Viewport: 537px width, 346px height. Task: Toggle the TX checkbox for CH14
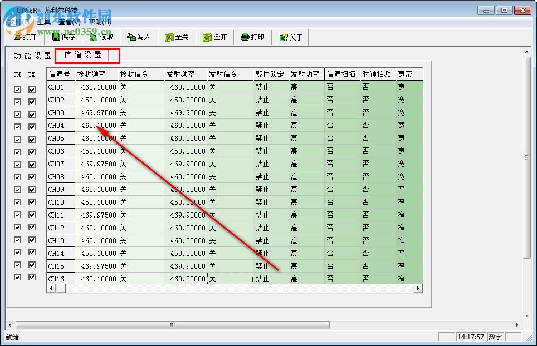point(32,252)
